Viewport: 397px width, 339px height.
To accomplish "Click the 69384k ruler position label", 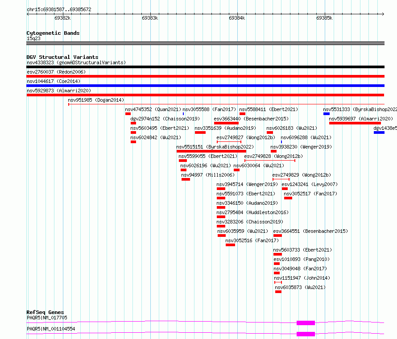I will click(237, 18).
